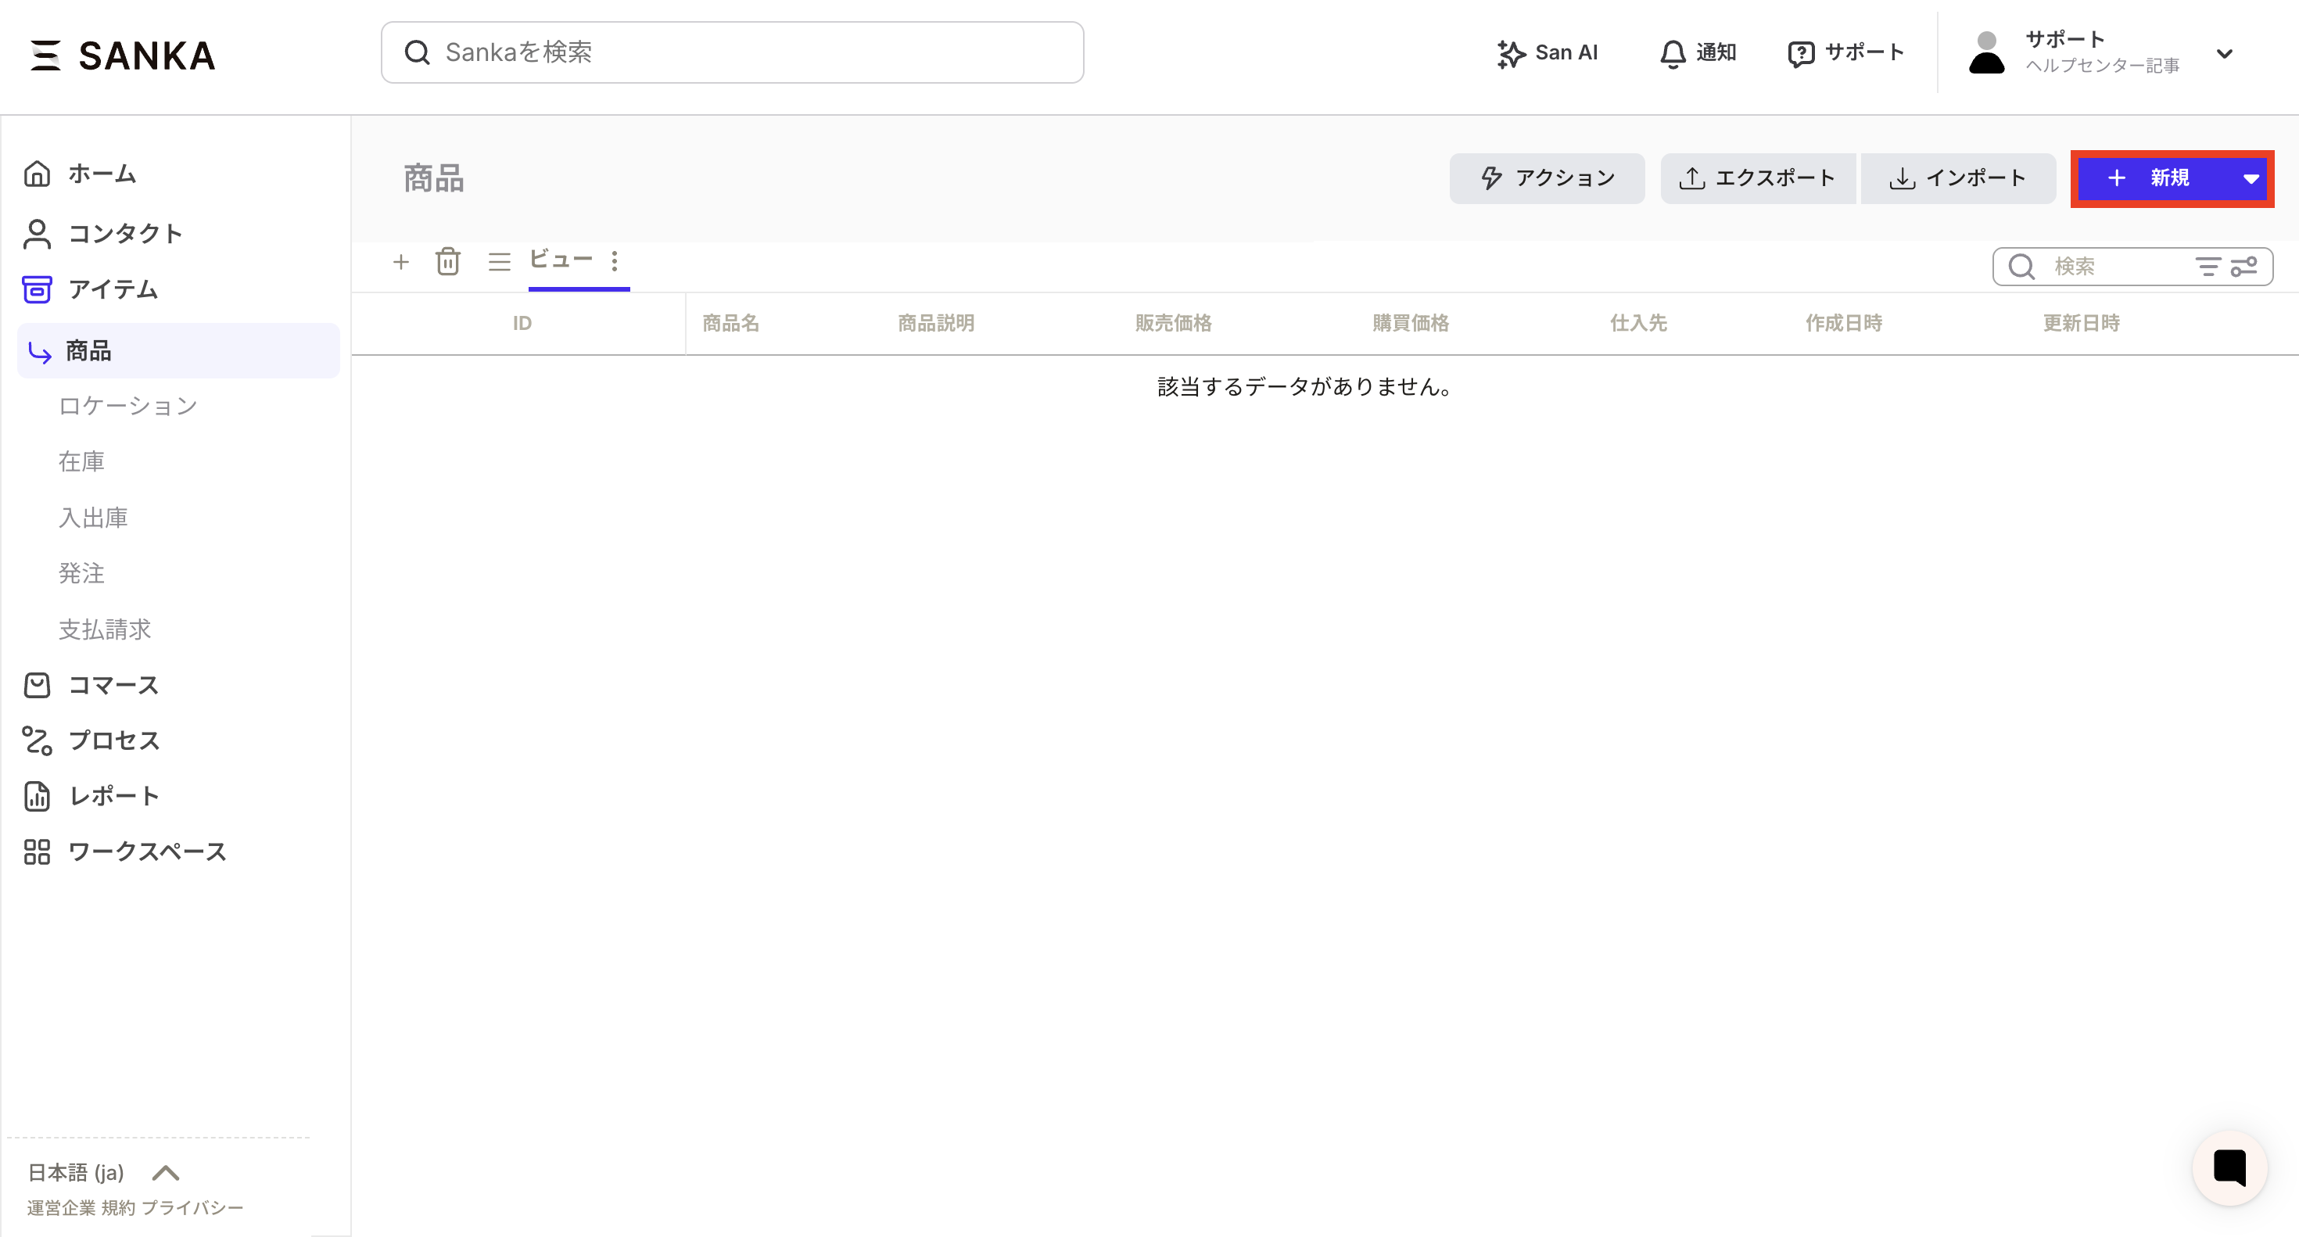Viewport: 2299px width, 1237px height.
Task: Open ロケーション in the sidebar
Action: (x=127, y=406)
